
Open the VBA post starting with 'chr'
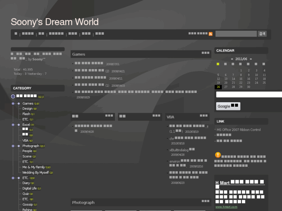(188, 138)
